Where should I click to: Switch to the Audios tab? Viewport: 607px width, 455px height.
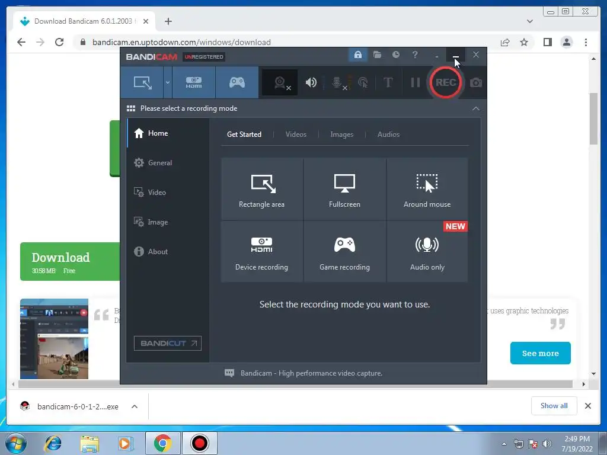(388, 134)
